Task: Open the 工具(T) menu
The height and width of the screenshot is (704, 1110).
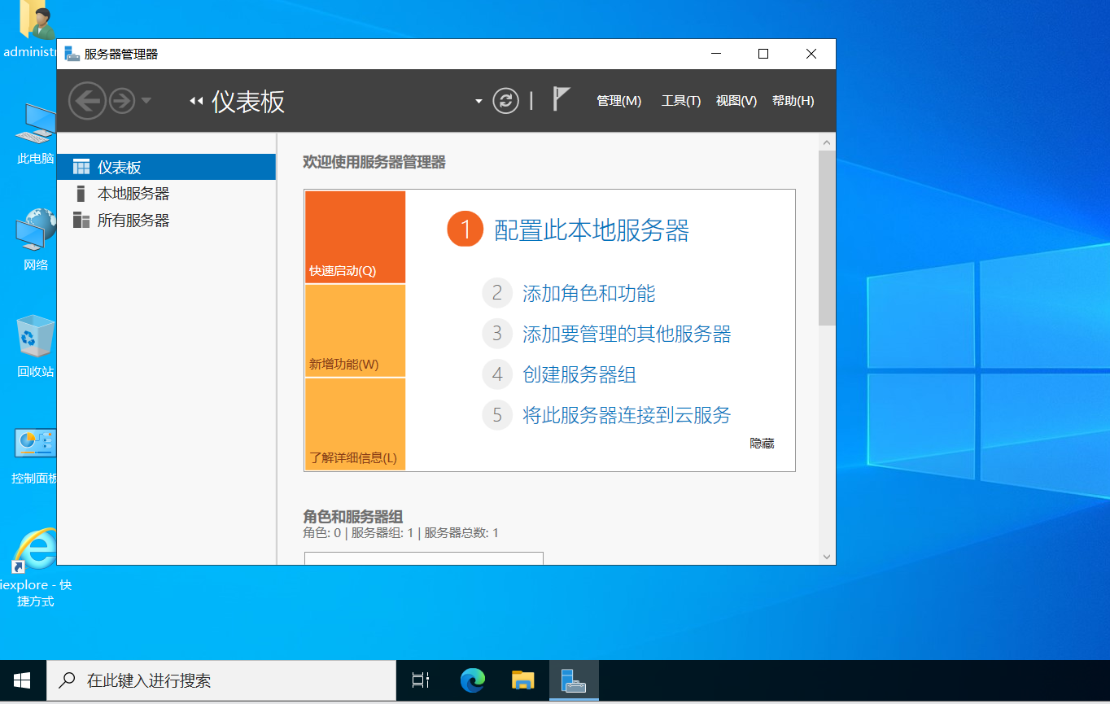Action: tap(680, 100)
